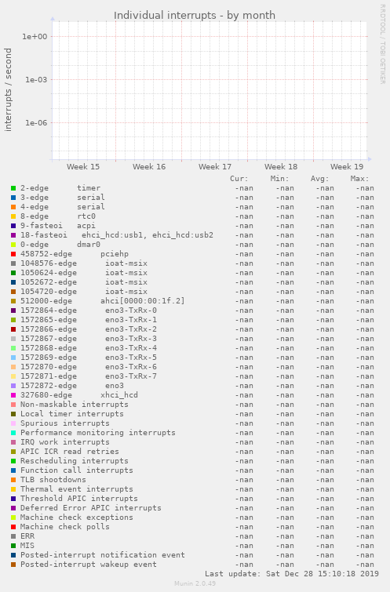Click 'TLB shootdowns' legend label
This screenshot has width=390, height=592.
click(53, 480)
